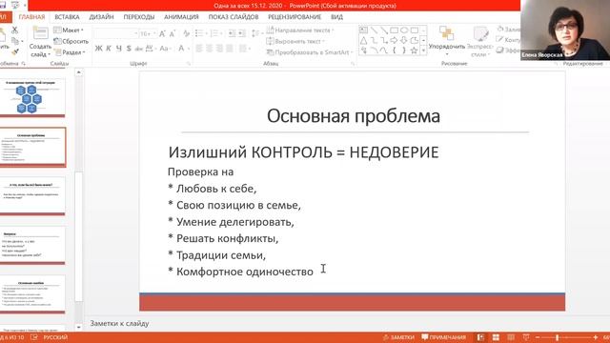This screenshot has width=610, height=343.
Task: Switch to Slide Sorter view icon
Action: pyautogui.click(x=496, y=337)
